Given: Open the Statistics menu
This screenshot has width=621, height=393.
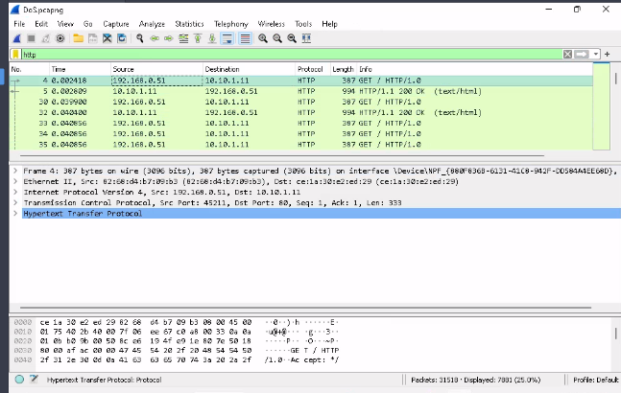Looking at the screenshot, I should 189,23.
